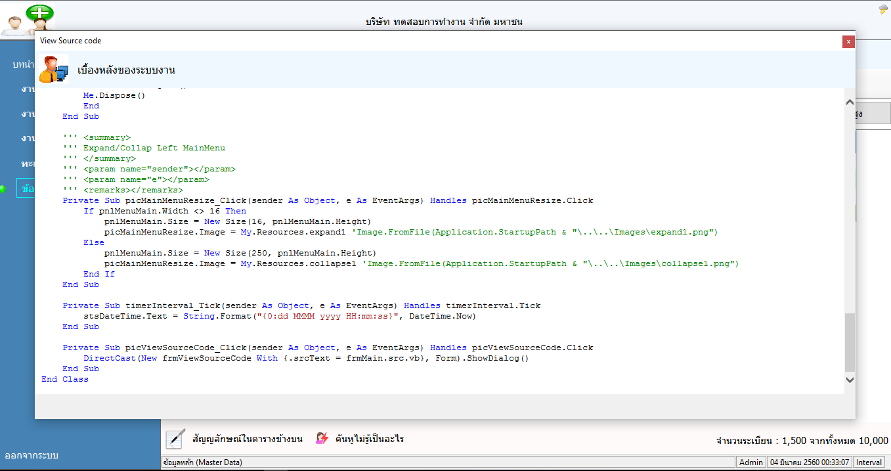Viewport: 891px width, 471px height.
Task: Click the code viewer scrollbar thumb
Action: click(x=850, y=342)
